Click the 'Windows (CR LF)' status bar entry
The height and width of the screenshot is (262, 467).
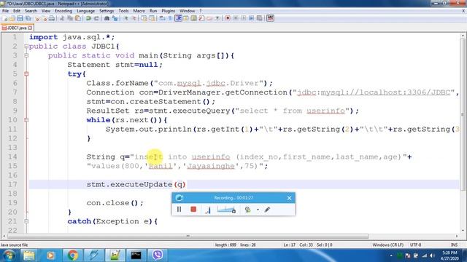(x=387, y=245)
